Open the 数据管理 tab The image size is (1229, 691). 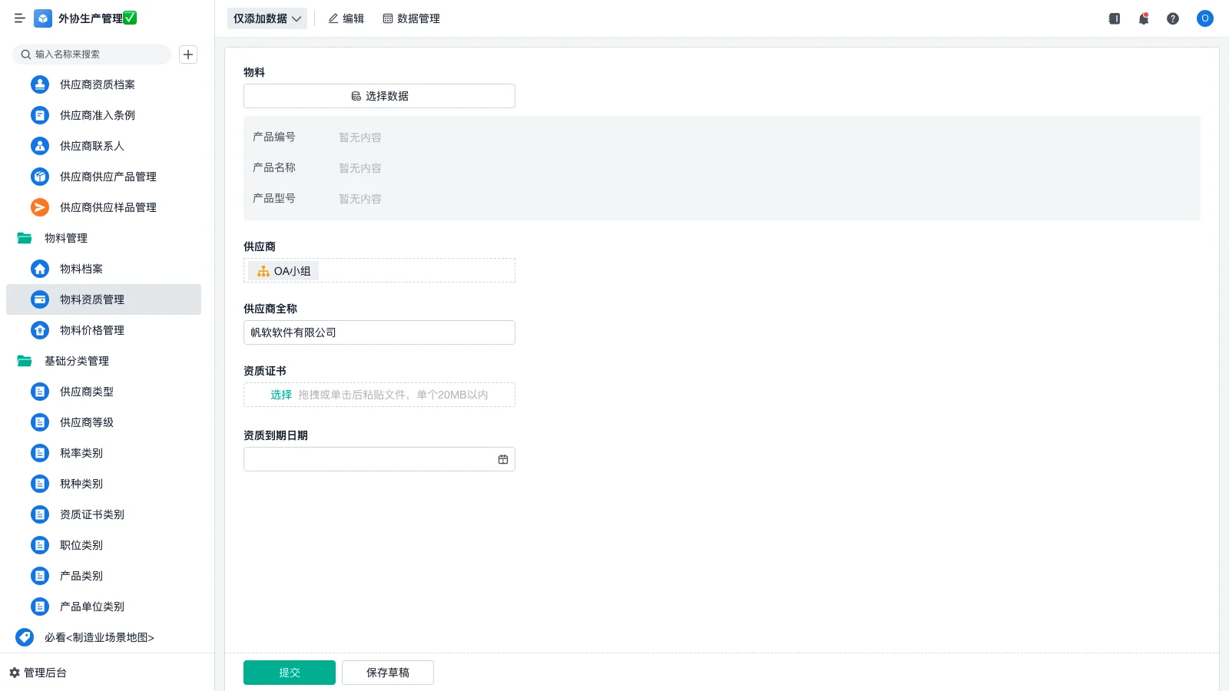pos(411,18)
